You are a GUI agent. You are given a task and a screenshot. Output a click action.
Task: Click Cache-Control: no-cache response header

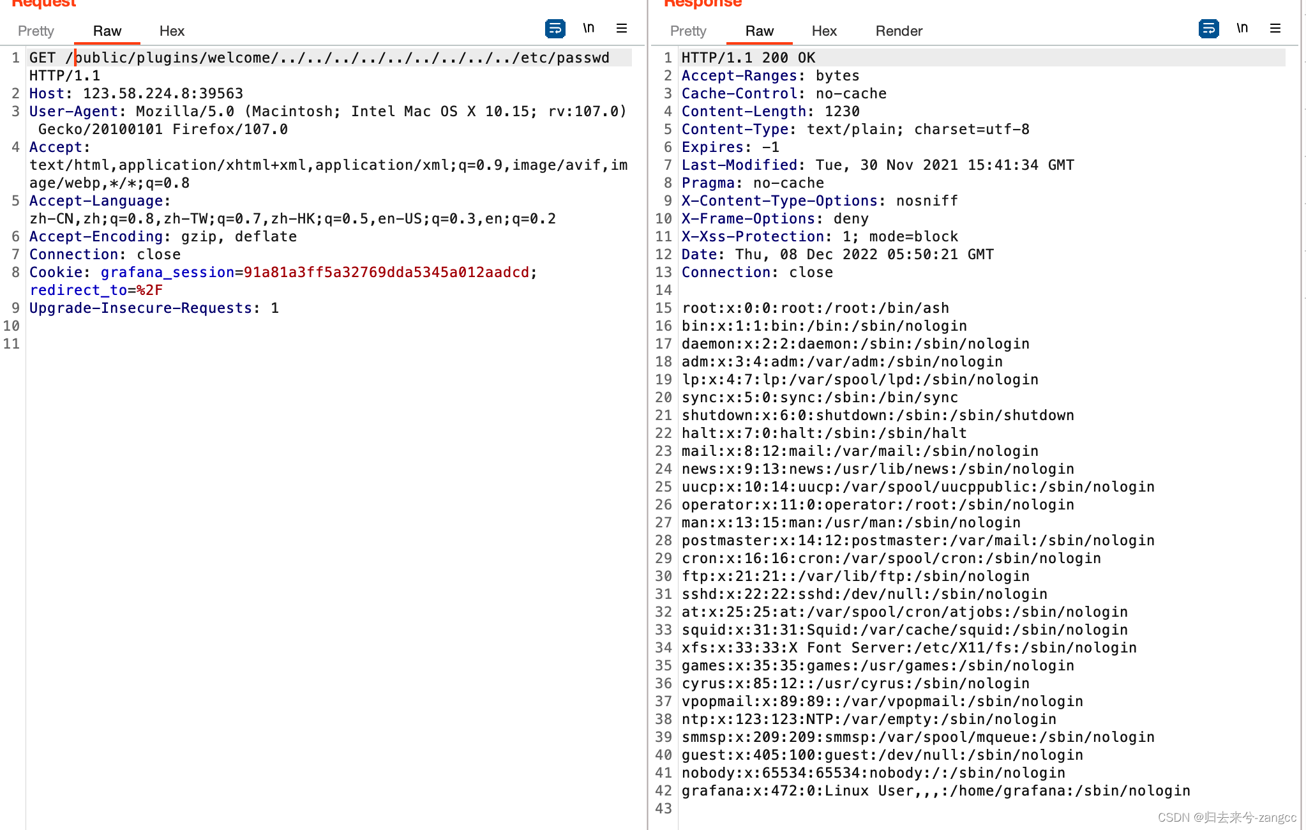(784, 93)
